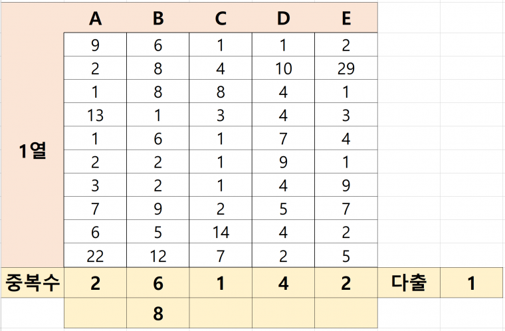505x331 pixels.
Task: Select the column B header cell
Action: click(x=158, y=19)
